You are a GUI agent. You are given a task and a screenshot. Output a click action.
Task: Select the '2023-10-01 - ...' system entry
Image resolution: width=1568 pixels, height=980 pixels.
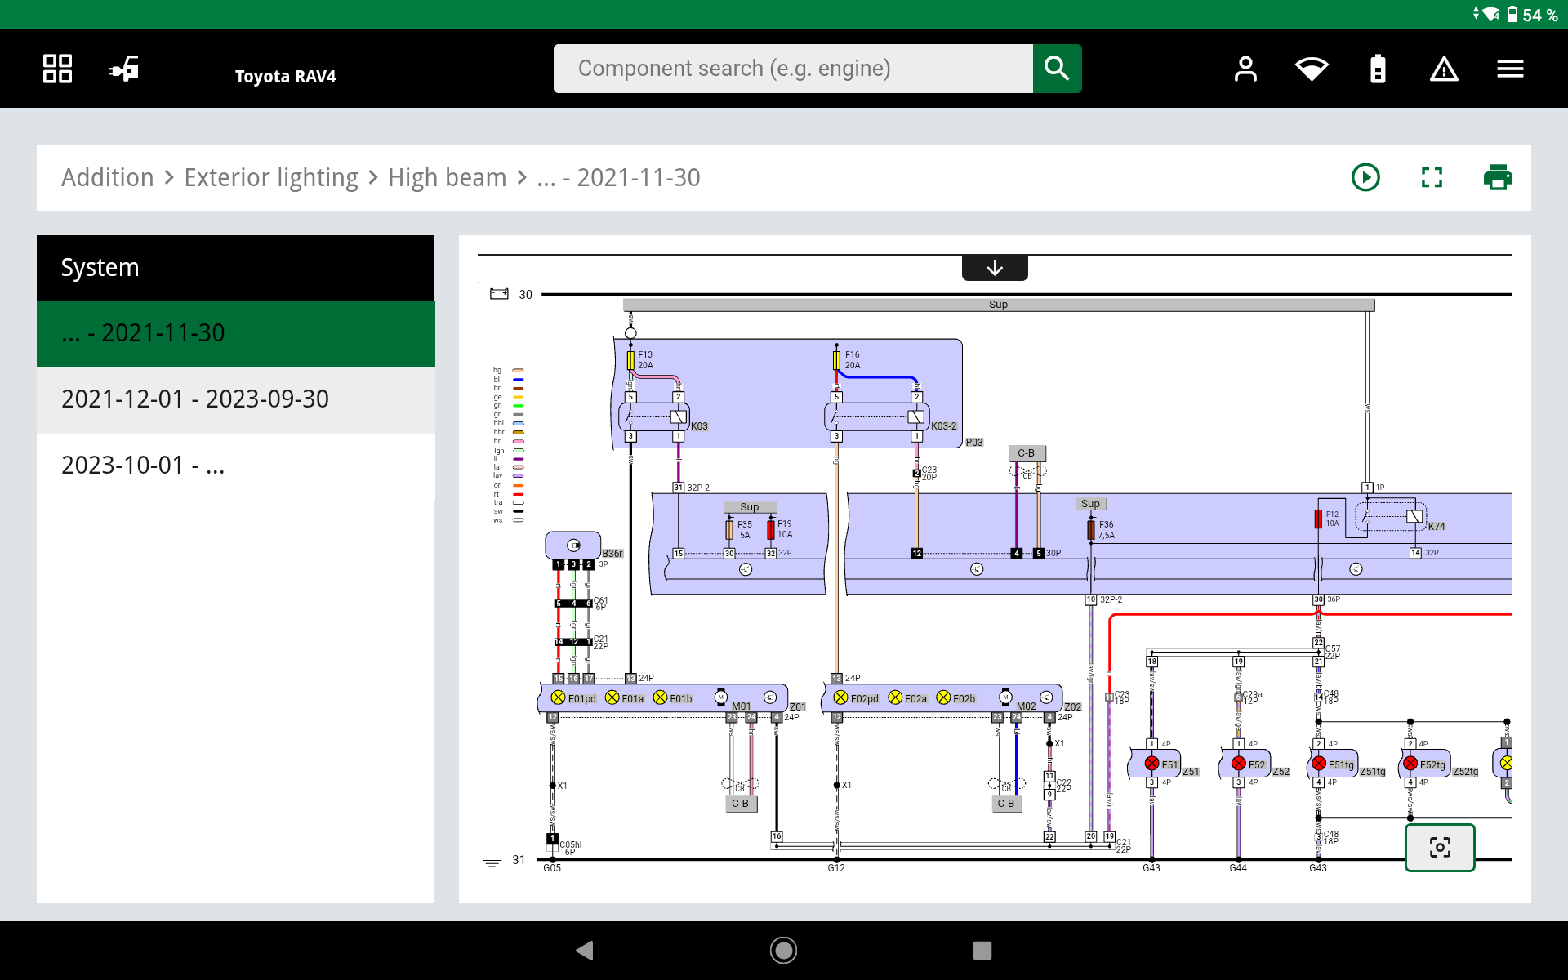pos(236,465)
